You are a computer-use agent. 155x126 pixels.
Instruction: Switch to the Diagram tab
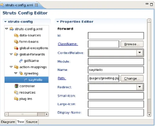8,122
